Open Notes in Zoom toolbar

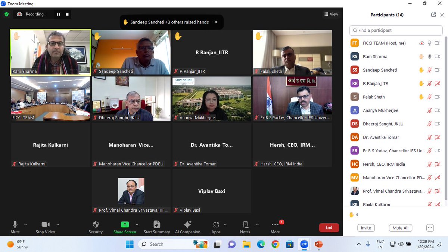(245, 227)
